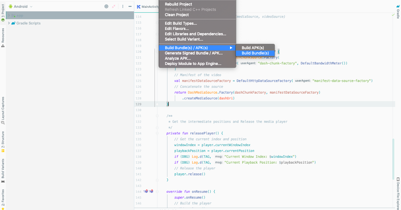Open the Gradle panel on the right
The height and width of the screenshot is (210, 401).
coord(398,11)
